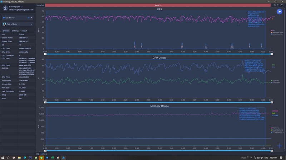Open user avatar profile picture
Viewport: 286px width, 160px height.
5,8
